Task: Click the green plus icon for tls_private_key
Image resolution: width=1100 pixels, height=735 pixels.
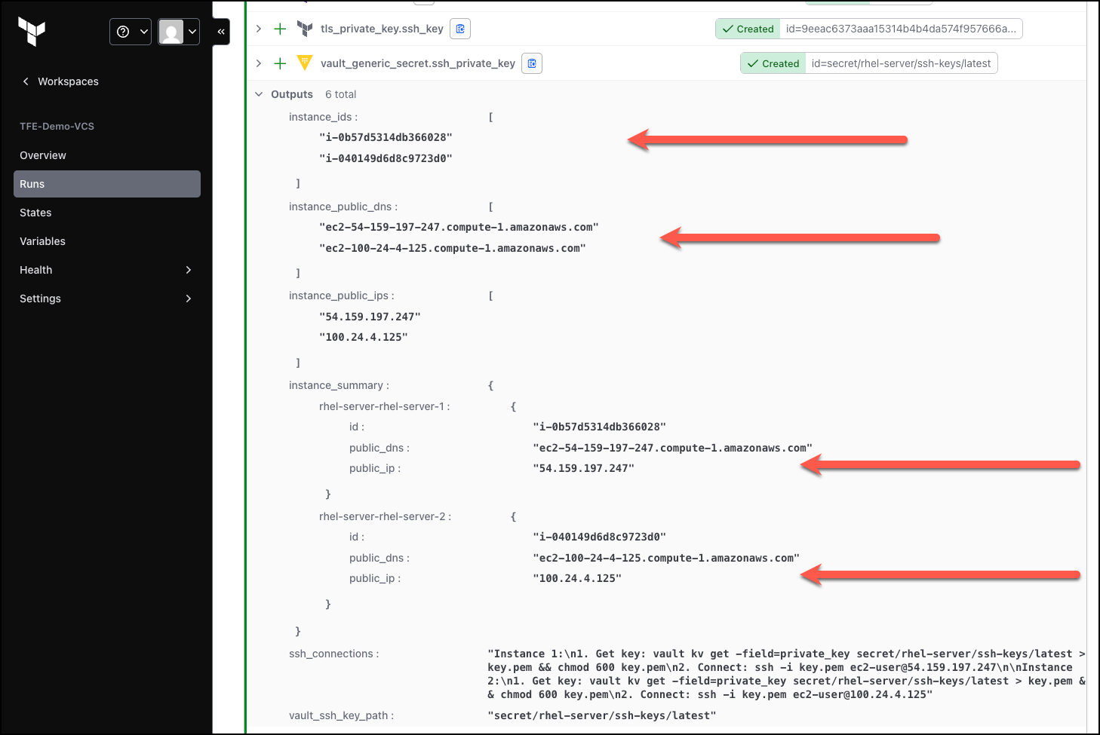Action: point(280,29)
